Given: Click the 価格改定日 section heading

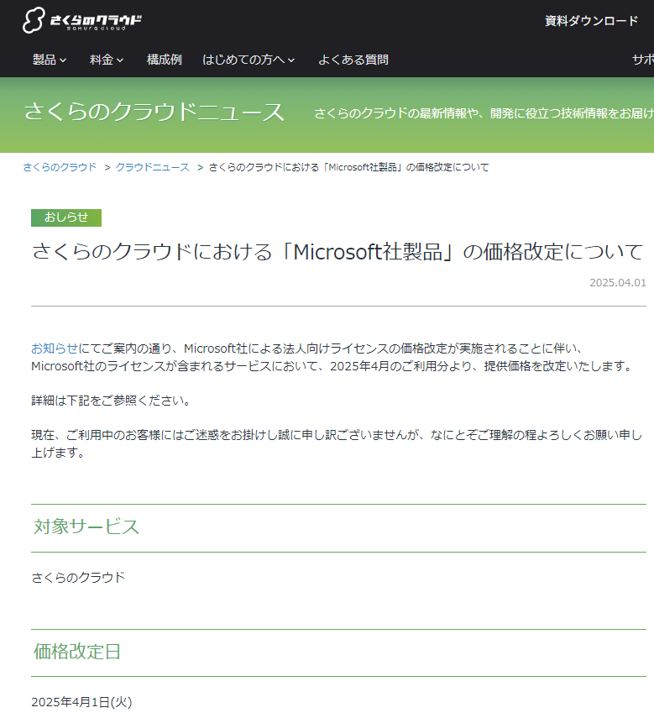Looking at the screenshot, I should tap(77, 651).
